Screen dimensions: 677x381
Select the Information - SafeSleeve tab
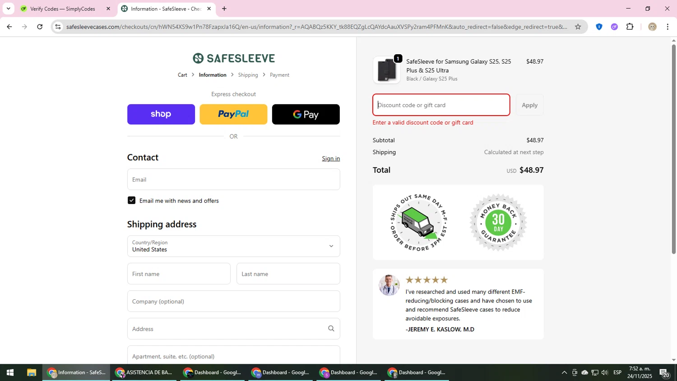coord(166,9)
